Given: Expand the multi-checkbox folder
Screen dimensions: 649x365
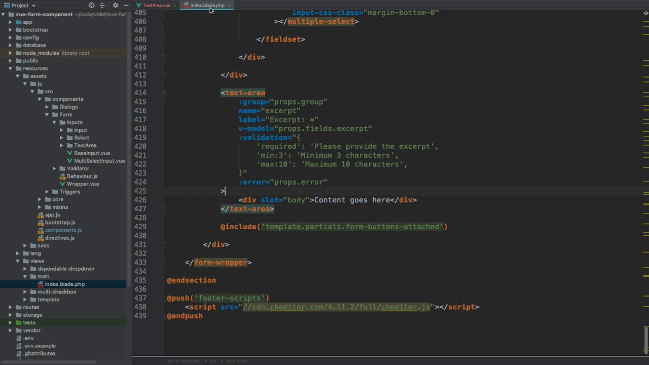Looking at the screenshot, I should (25, 292).
